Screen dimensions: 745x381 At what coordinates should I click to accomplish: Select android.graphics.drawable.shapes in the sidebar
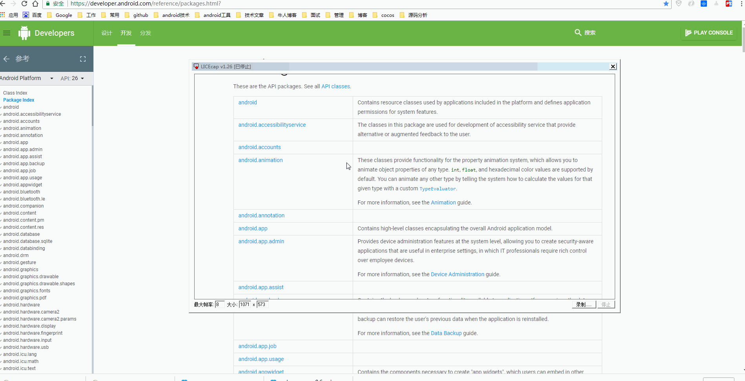pos(39,284)
